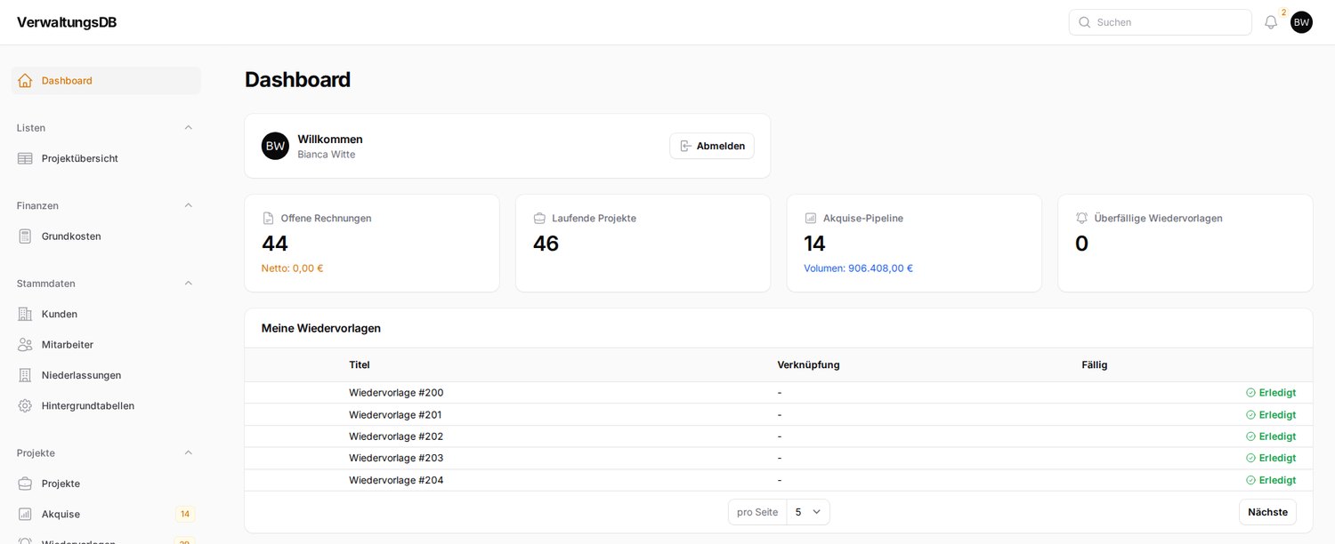The width and height of the screenshot is (1335, 544).
Task: Click the search magnifier icon
Action: click(1084, 22)
